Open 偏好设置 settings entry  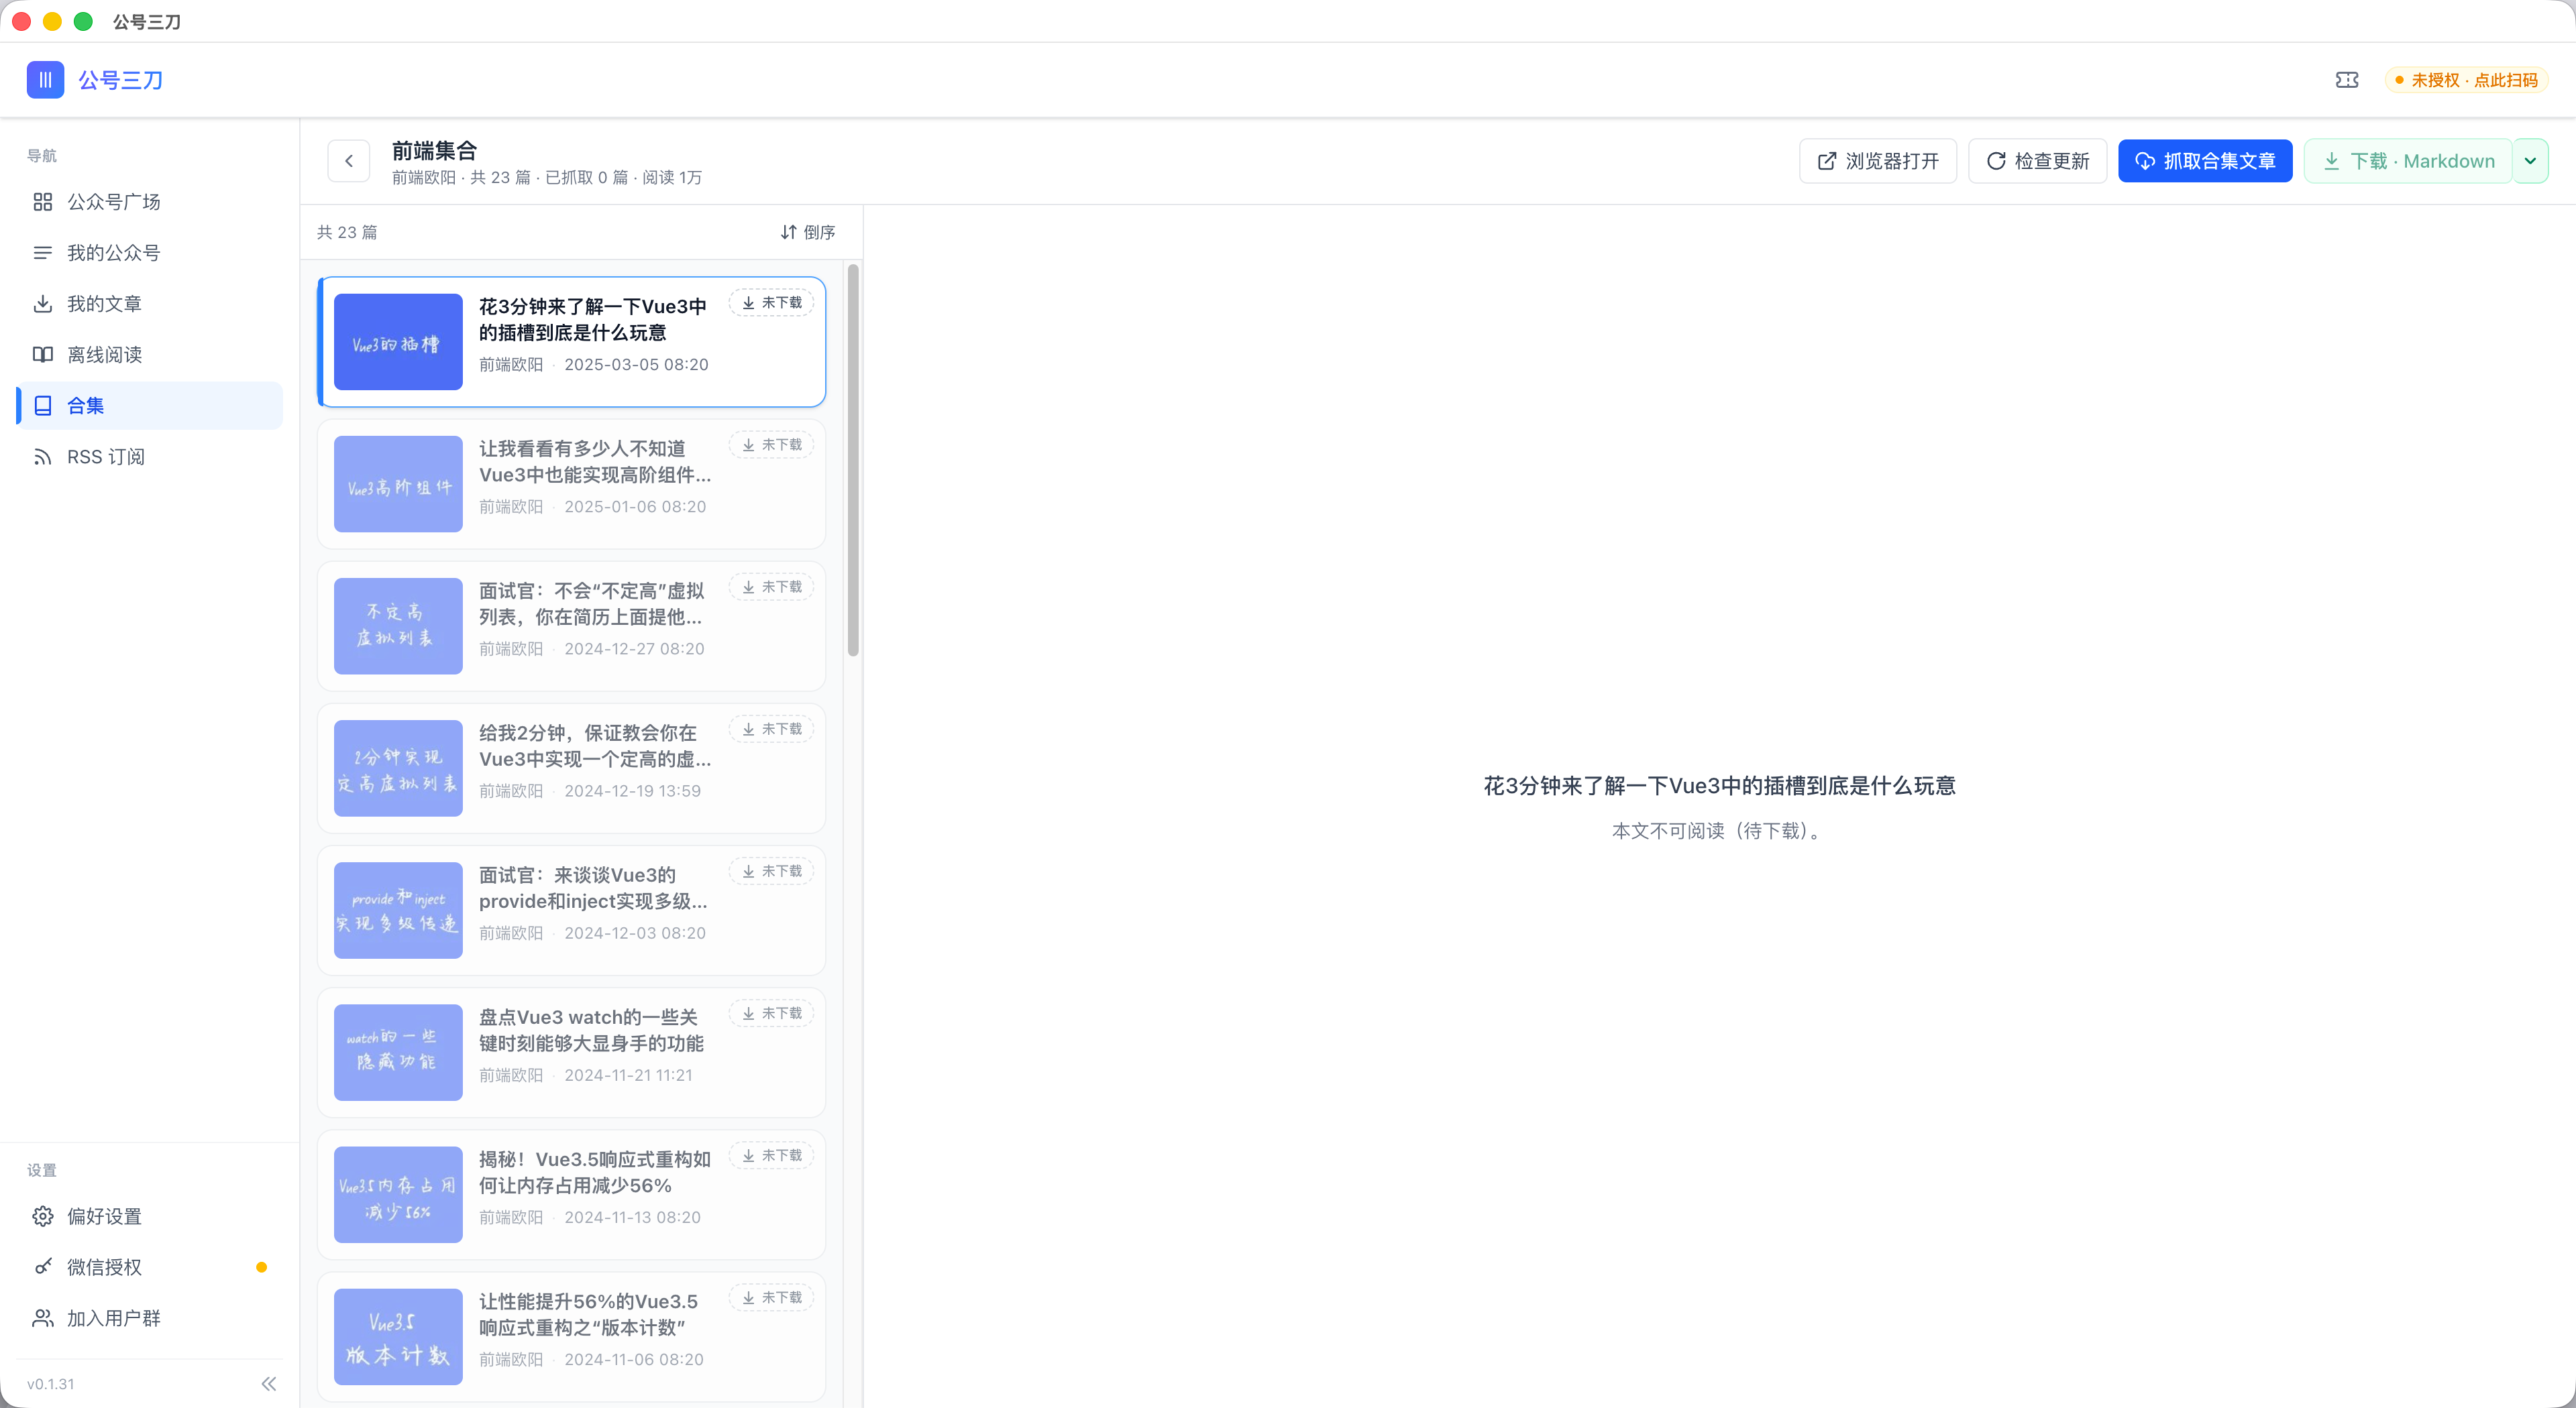coord(150,1216)
